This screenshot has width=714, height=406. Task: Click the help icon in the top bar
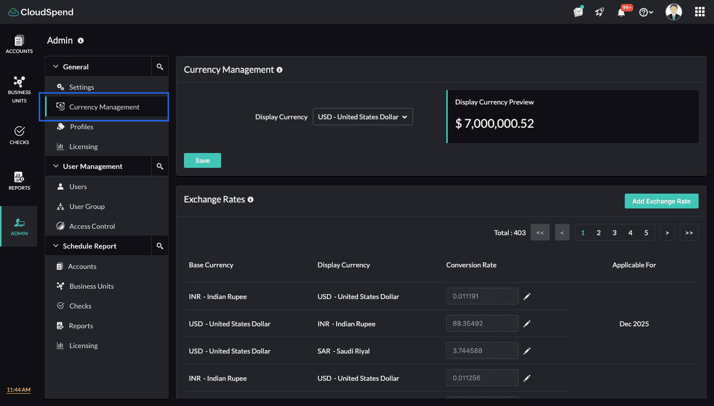point(644,11)
